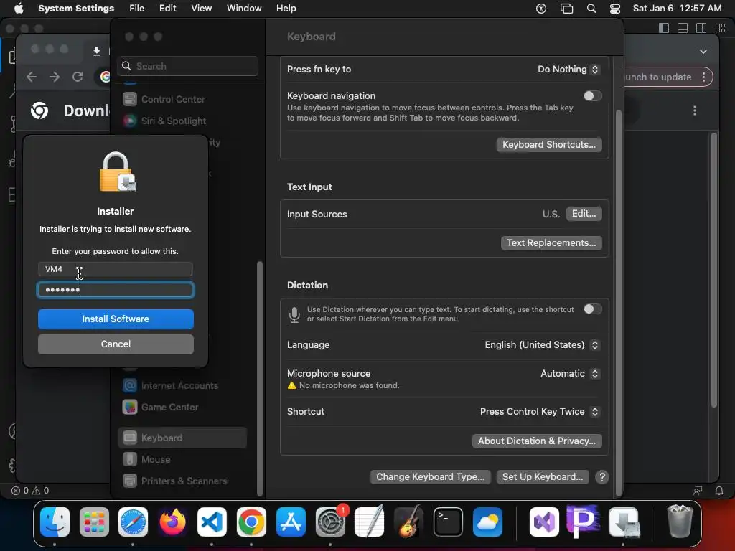Open System Settings app menu
The width and height of the screenshot is (735, 551).
click(x=76, y=9)
